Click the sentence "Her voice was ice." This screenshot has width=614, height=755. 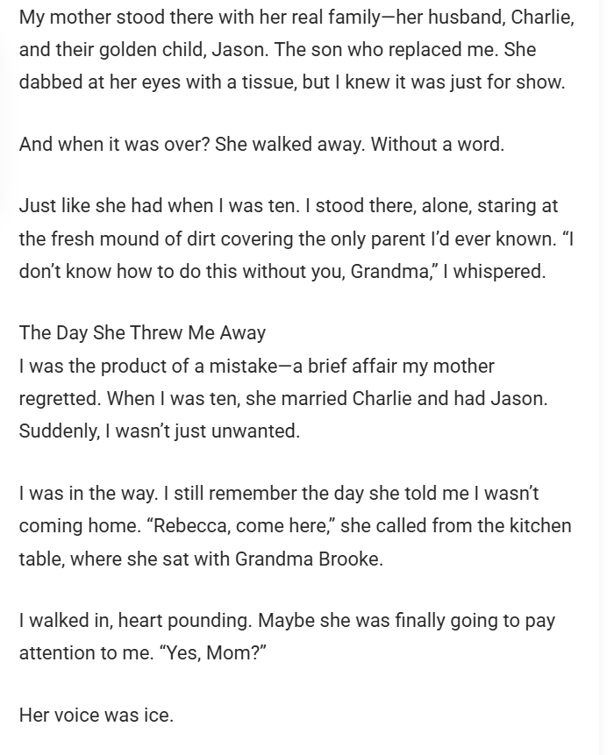coord(96,715)
